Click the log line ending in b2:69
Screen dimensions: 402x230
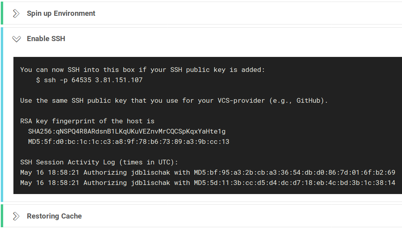click(x=208, y=172)
